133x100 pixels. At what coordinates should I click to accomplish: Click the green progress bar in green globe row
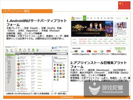(x=39, y=79)
